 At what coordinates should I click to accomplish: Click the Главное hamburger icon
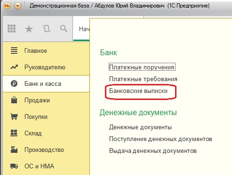[x=14, y=50]
